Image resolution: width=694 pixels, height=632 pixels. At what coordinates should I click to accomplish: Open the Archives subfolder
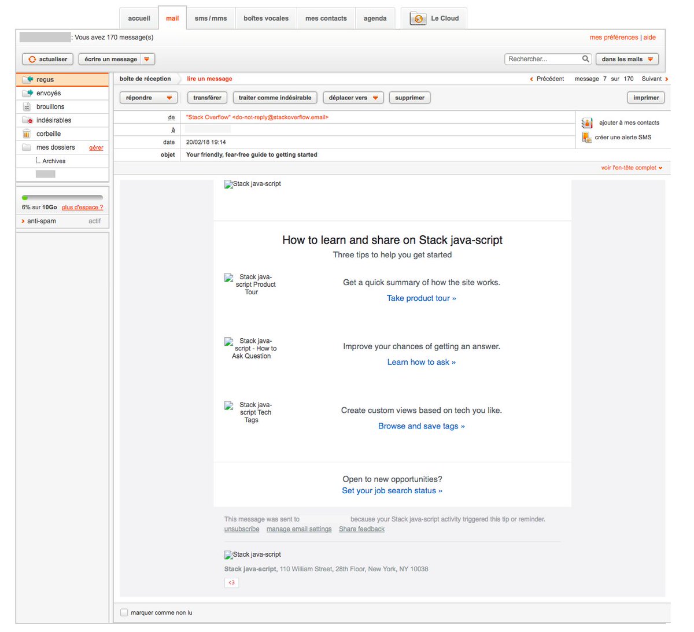[x=54, y=161]
